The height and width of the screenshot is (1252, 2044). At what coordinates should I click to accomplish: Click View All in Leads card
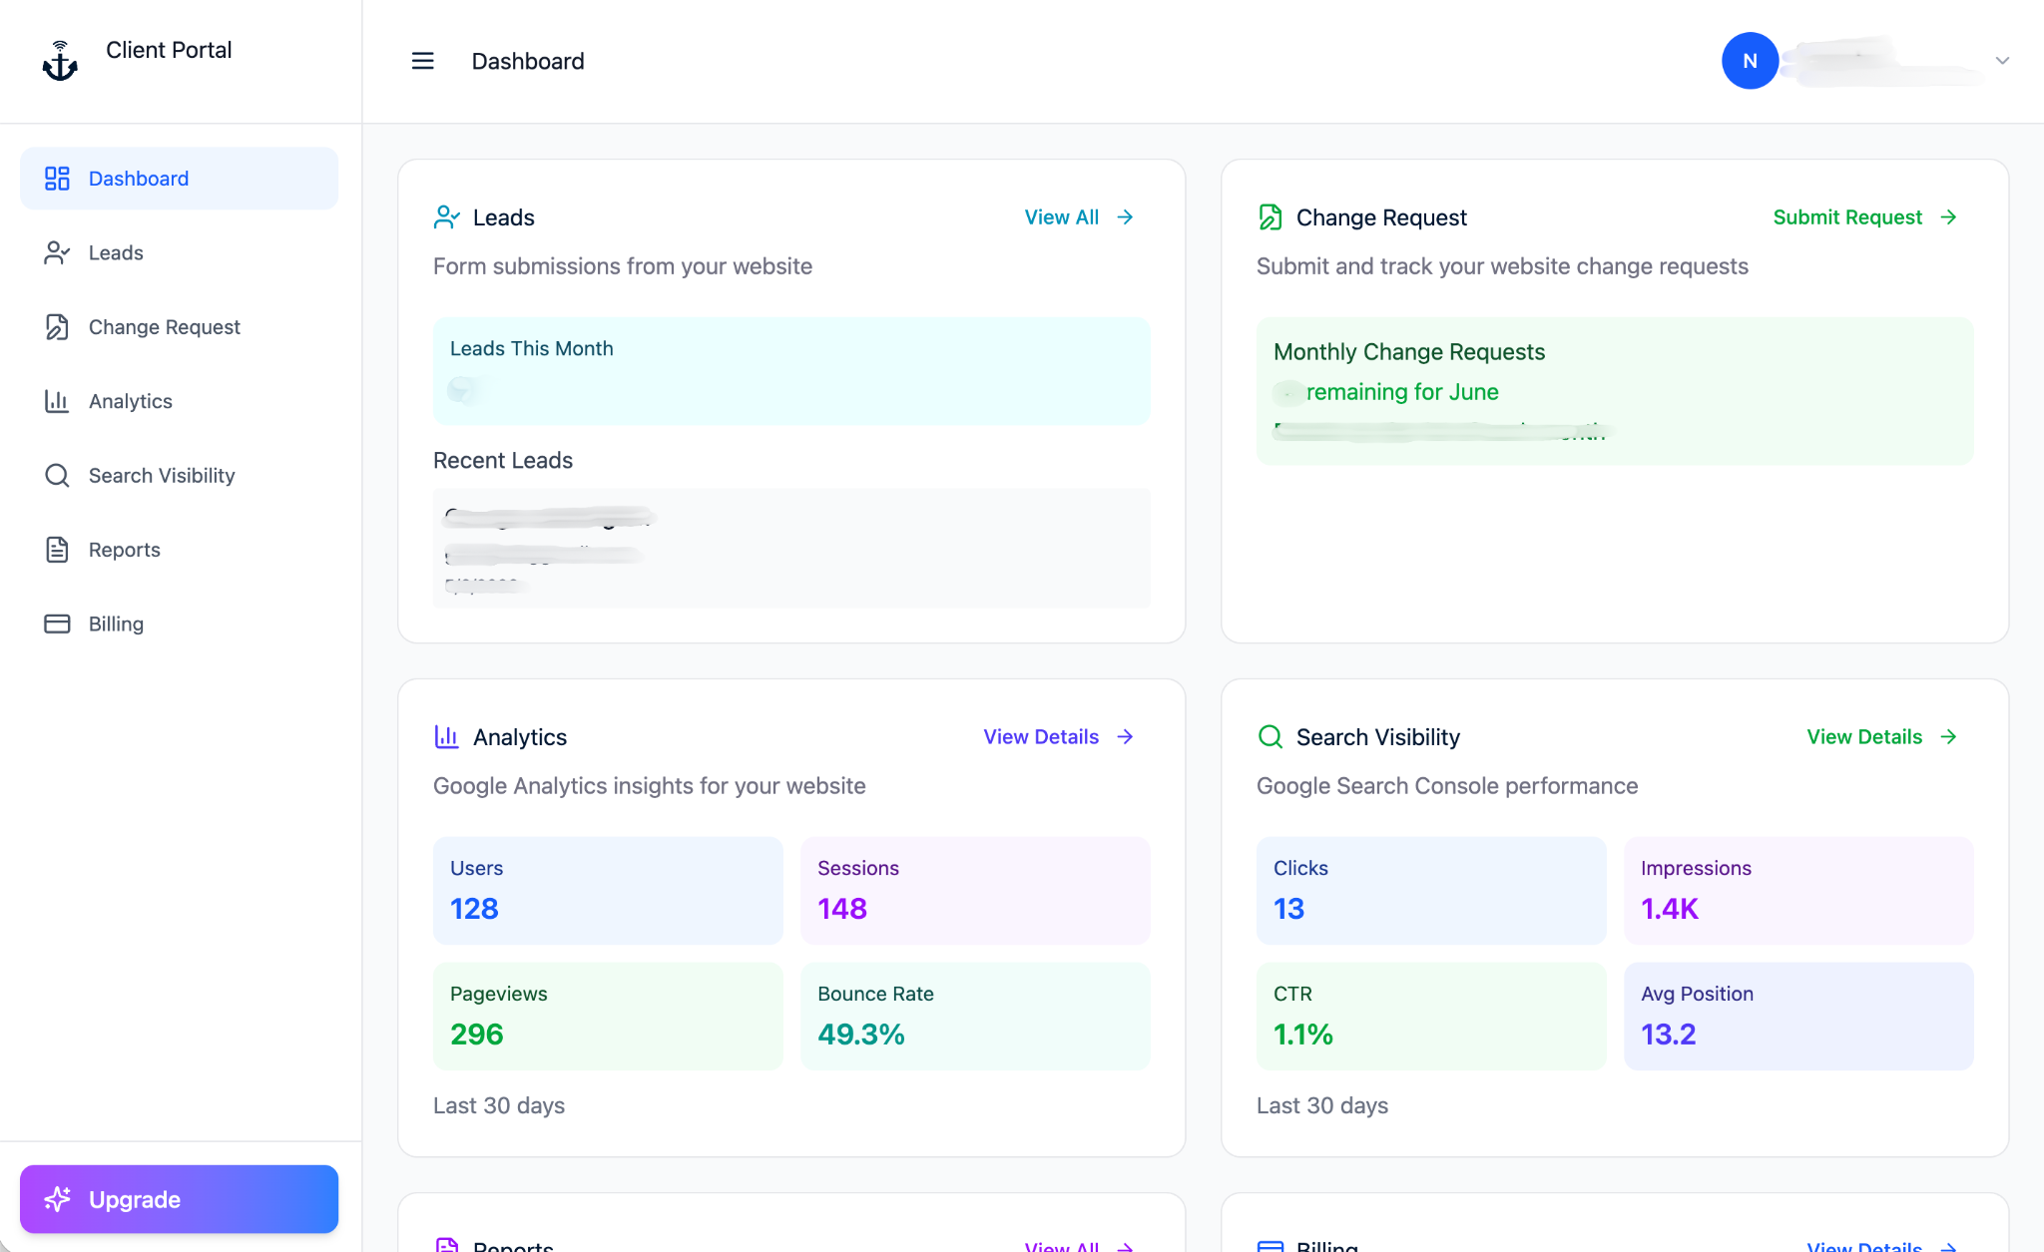pyautogui.click(x=1079, y=217)
